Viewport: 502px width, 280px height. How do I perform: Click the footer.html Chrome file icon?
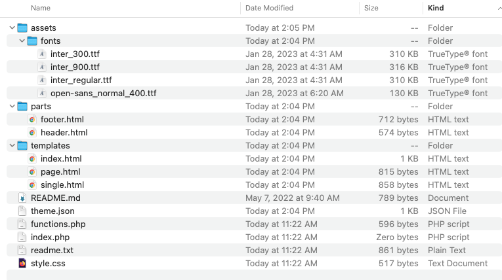[x=32, y=120]
